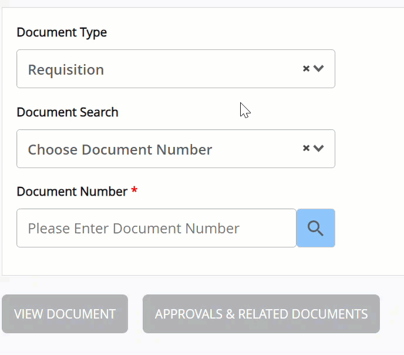Image resolution: width=404 pixels, height=355 pixels.
Task: Expand the Document Type dropdown chevron
Action: click(319, 69)
